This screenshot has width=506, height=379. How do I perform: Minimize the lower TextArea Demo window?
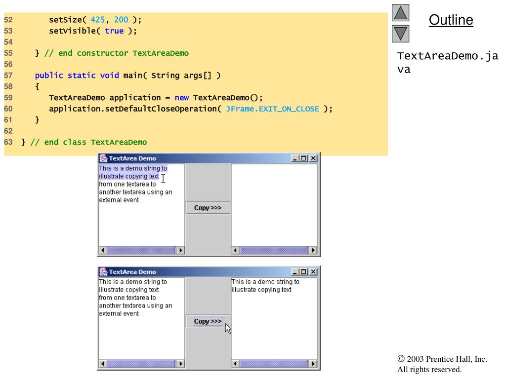click(295, 272)
